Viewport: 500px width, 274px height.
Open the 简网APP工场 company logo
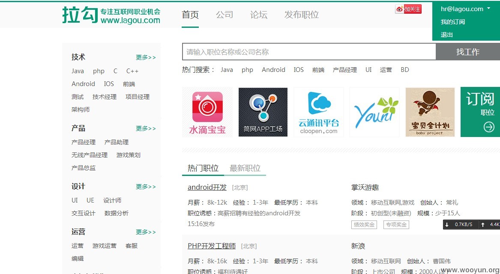click(x=263, y=112)
